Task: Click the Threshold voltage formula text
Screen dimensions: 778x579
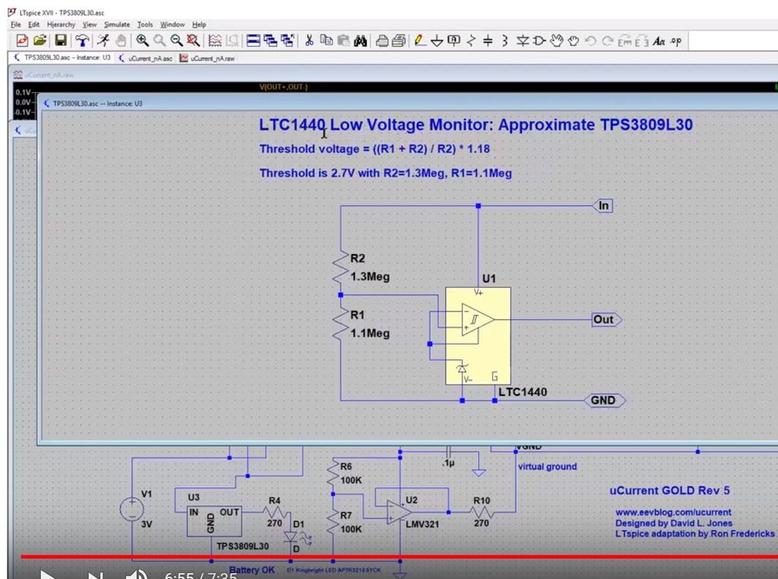Action: pos(375,149)
